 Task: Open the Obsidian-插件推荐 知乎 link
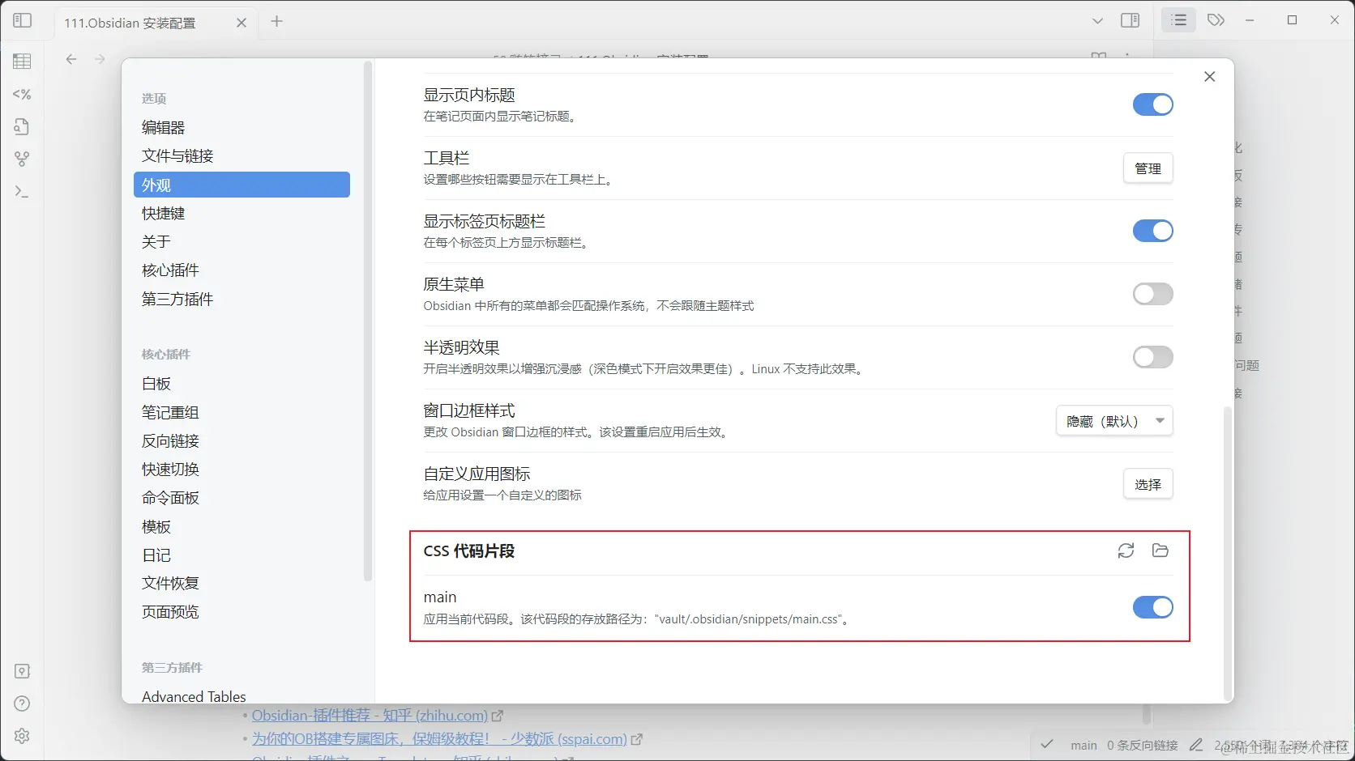click(x=370, y=716)
